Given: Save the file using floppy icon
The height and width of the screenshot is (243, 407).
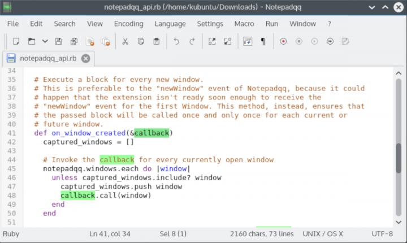Looking at the screenshot, I should (58, 41).
